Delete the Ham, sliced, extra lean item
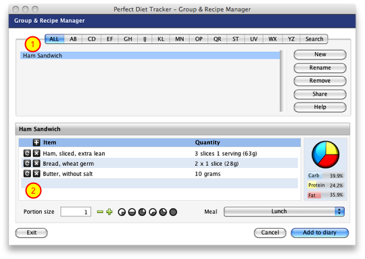Screen dimensions: 365x259 pos(36,153)
